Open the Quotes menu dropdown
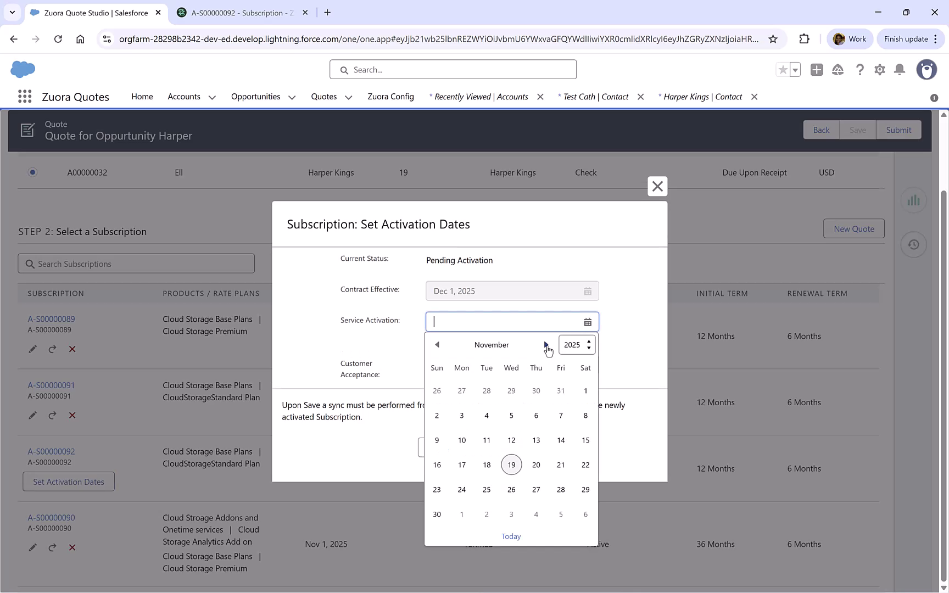This screenshot has height=593, width=949. tap(348, 97)
